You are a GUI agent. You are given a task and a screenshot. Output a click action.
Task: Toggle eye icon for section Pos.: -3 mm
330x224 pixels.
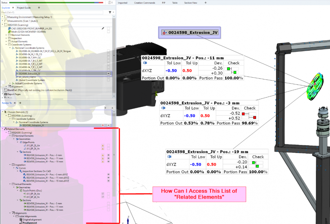(x=108, y=155)
